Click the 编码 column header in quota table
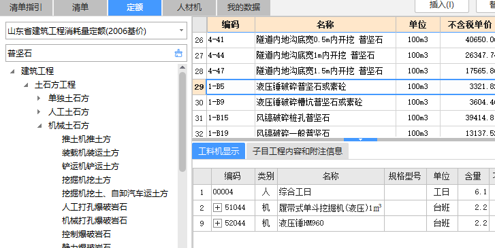The width and height of the screenshot is (495, 248). [x=231, y=24]
